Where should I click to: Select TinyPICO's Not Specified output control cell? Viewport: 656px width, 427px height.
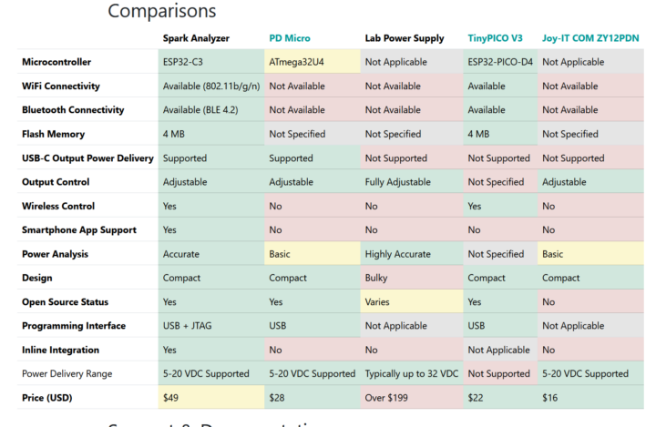(500, 182)
